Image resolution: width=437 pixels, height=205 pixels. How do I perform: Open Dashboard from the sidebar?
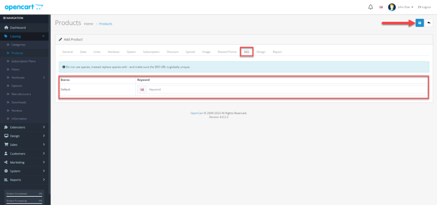tap(24, 28)
